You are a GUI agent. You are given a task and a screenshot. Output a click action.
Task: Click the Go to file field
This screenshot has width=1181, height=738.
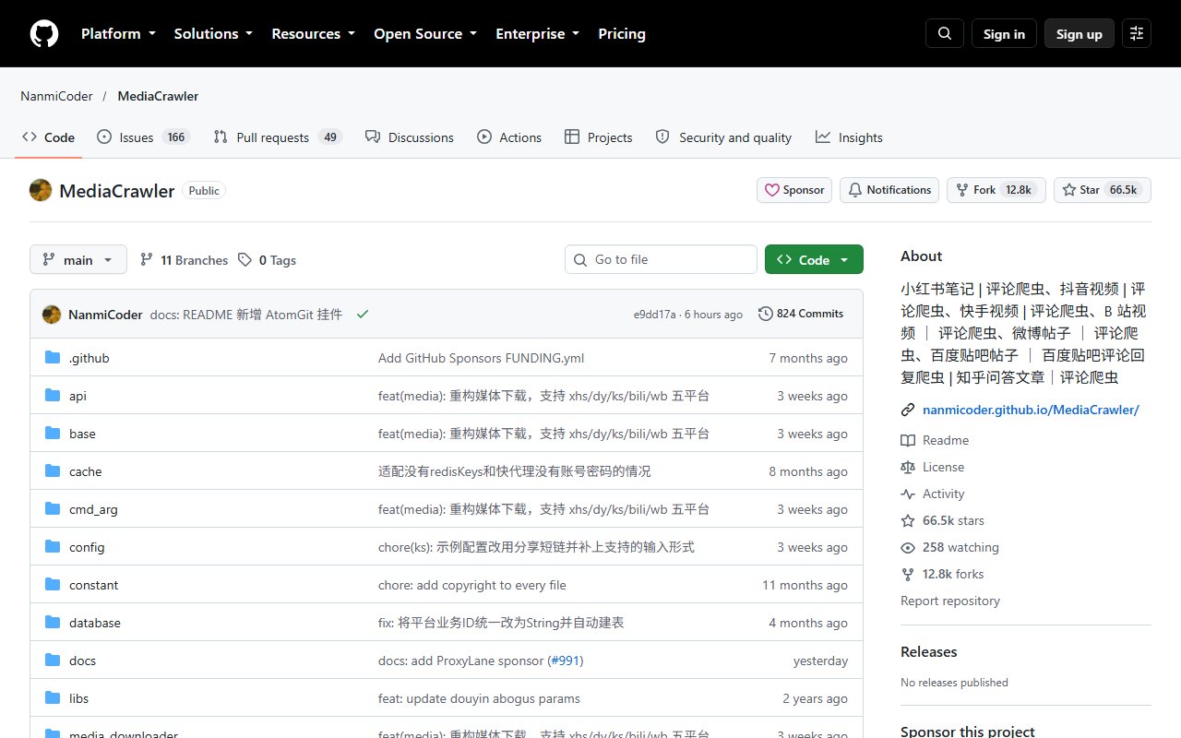[661, 259]
